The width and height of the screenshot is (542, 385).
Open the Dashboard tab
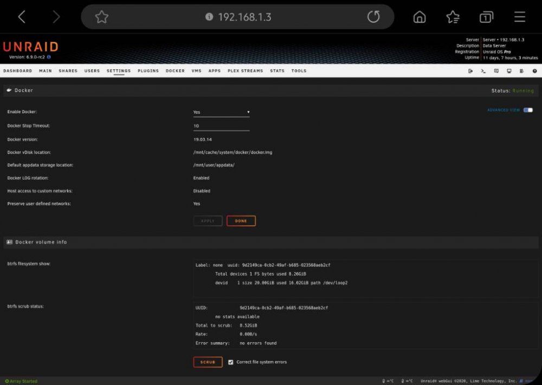coord(18,71)
